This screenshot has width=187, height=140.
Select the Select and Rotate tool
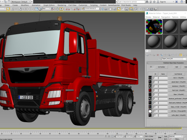coord(32,9)
